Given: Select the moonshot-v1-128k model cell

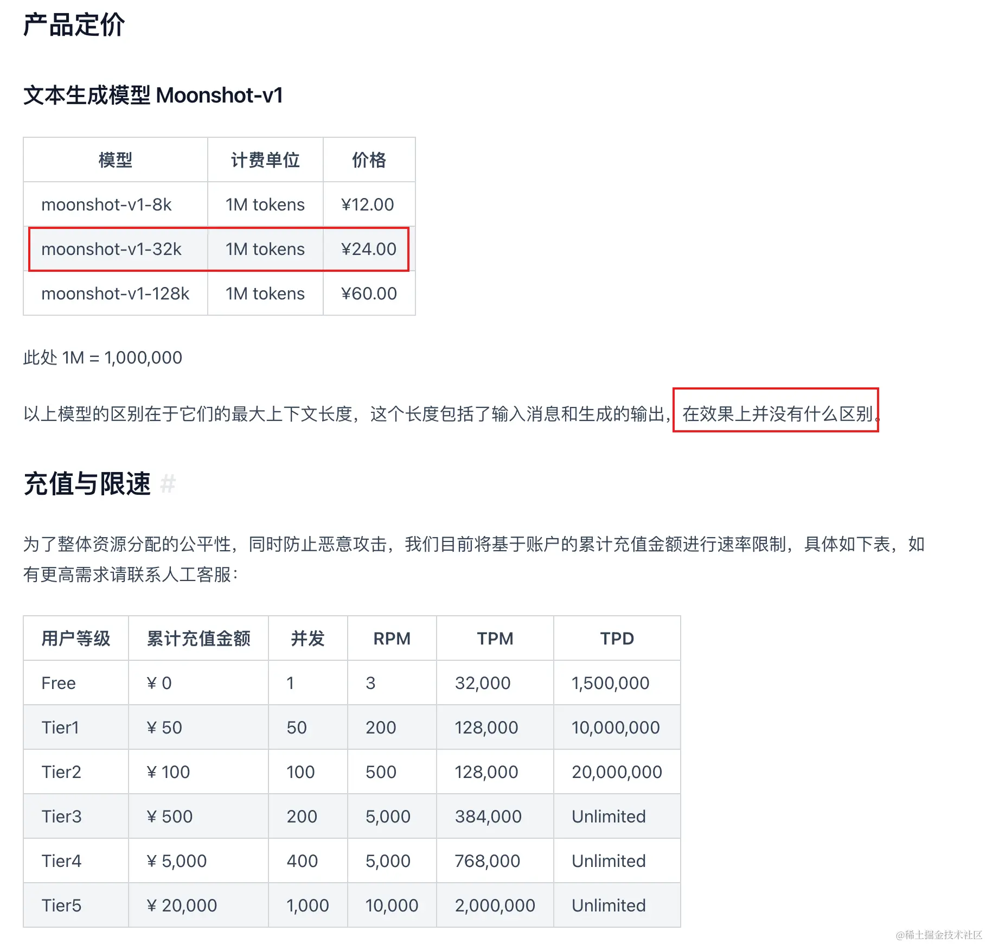Looking at the screenshot, I should (x=116, y=294).
